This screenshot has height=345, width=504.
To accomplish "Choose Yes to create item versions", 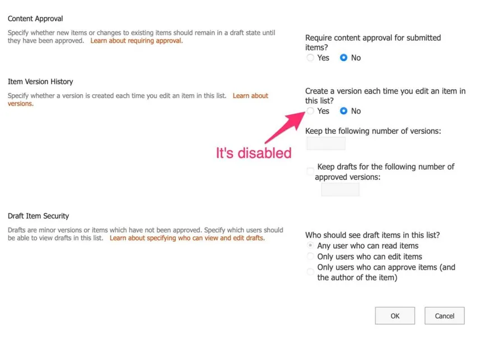I will [x=310, y=111].
